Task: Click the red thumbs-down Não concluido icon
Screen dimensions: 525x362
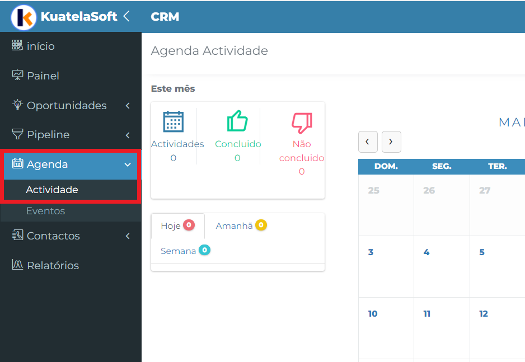Action: 302,123
